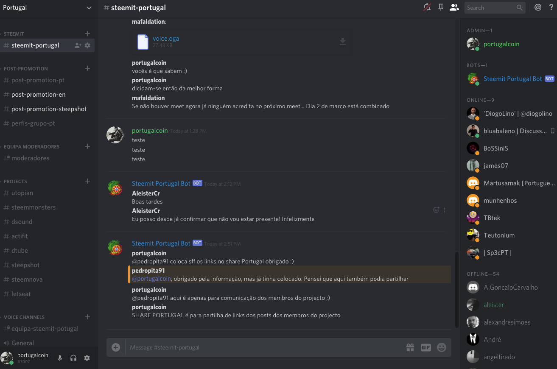Viewport: 557px width, 369px height.
Task: Toggle the member list icon
Action: click(x=454, y=7)
